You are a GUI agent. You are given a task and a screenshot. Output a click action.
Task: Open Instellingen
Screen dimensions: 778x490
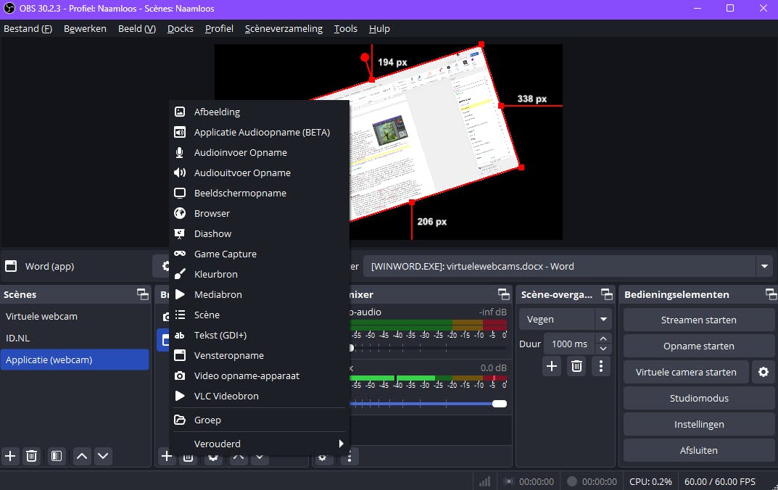(x=699, y=425)
